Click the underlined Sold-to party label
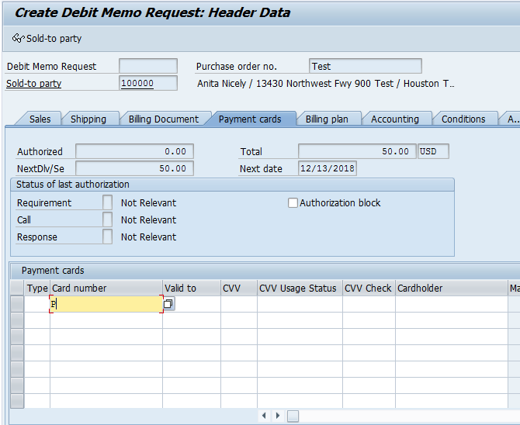This screenshot has height=425, width=520. 34,84
